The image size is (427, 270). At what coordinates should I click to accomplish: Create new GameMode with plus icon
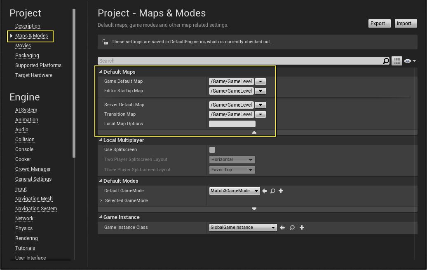(x=281, y=191)
